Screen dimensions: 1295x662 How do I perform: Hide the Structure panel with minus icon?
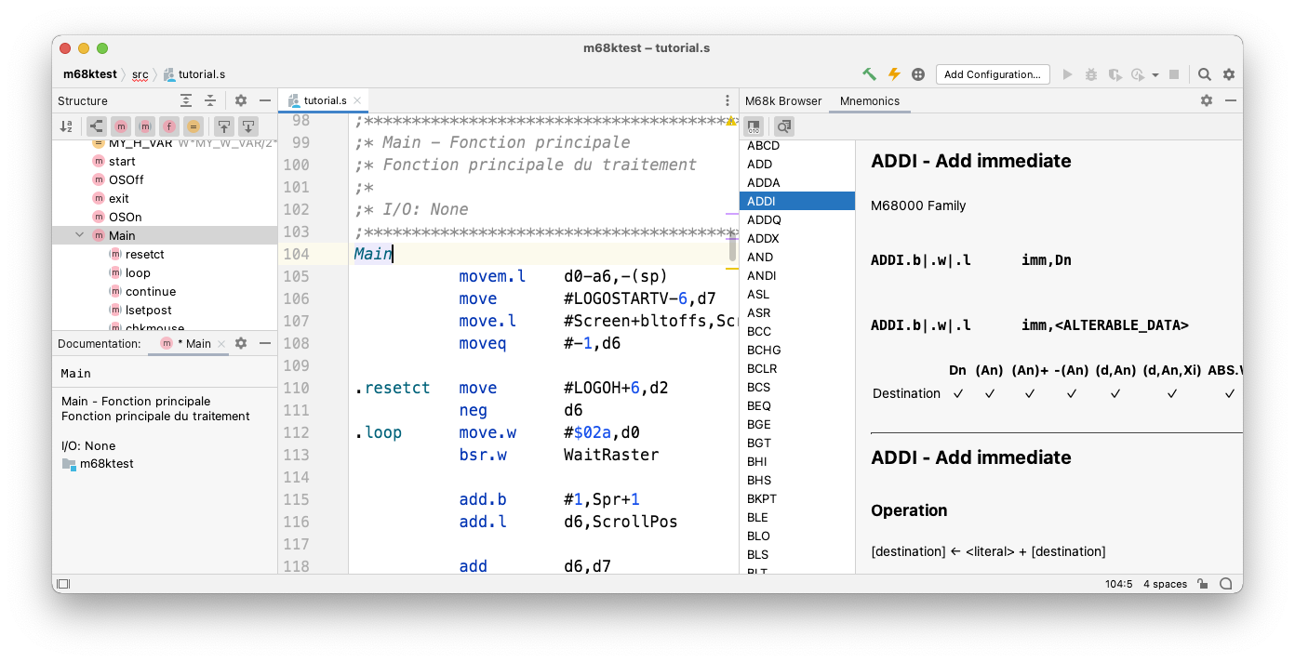pos(265,100)
